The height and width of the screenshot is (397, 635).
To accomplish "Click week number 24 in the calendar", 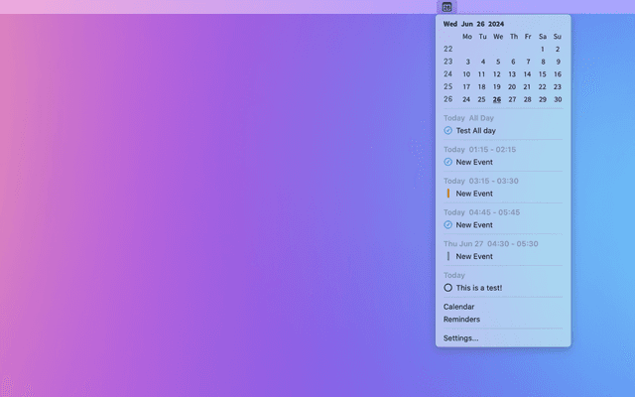I will pyautogui.click(x=448, y=73).
